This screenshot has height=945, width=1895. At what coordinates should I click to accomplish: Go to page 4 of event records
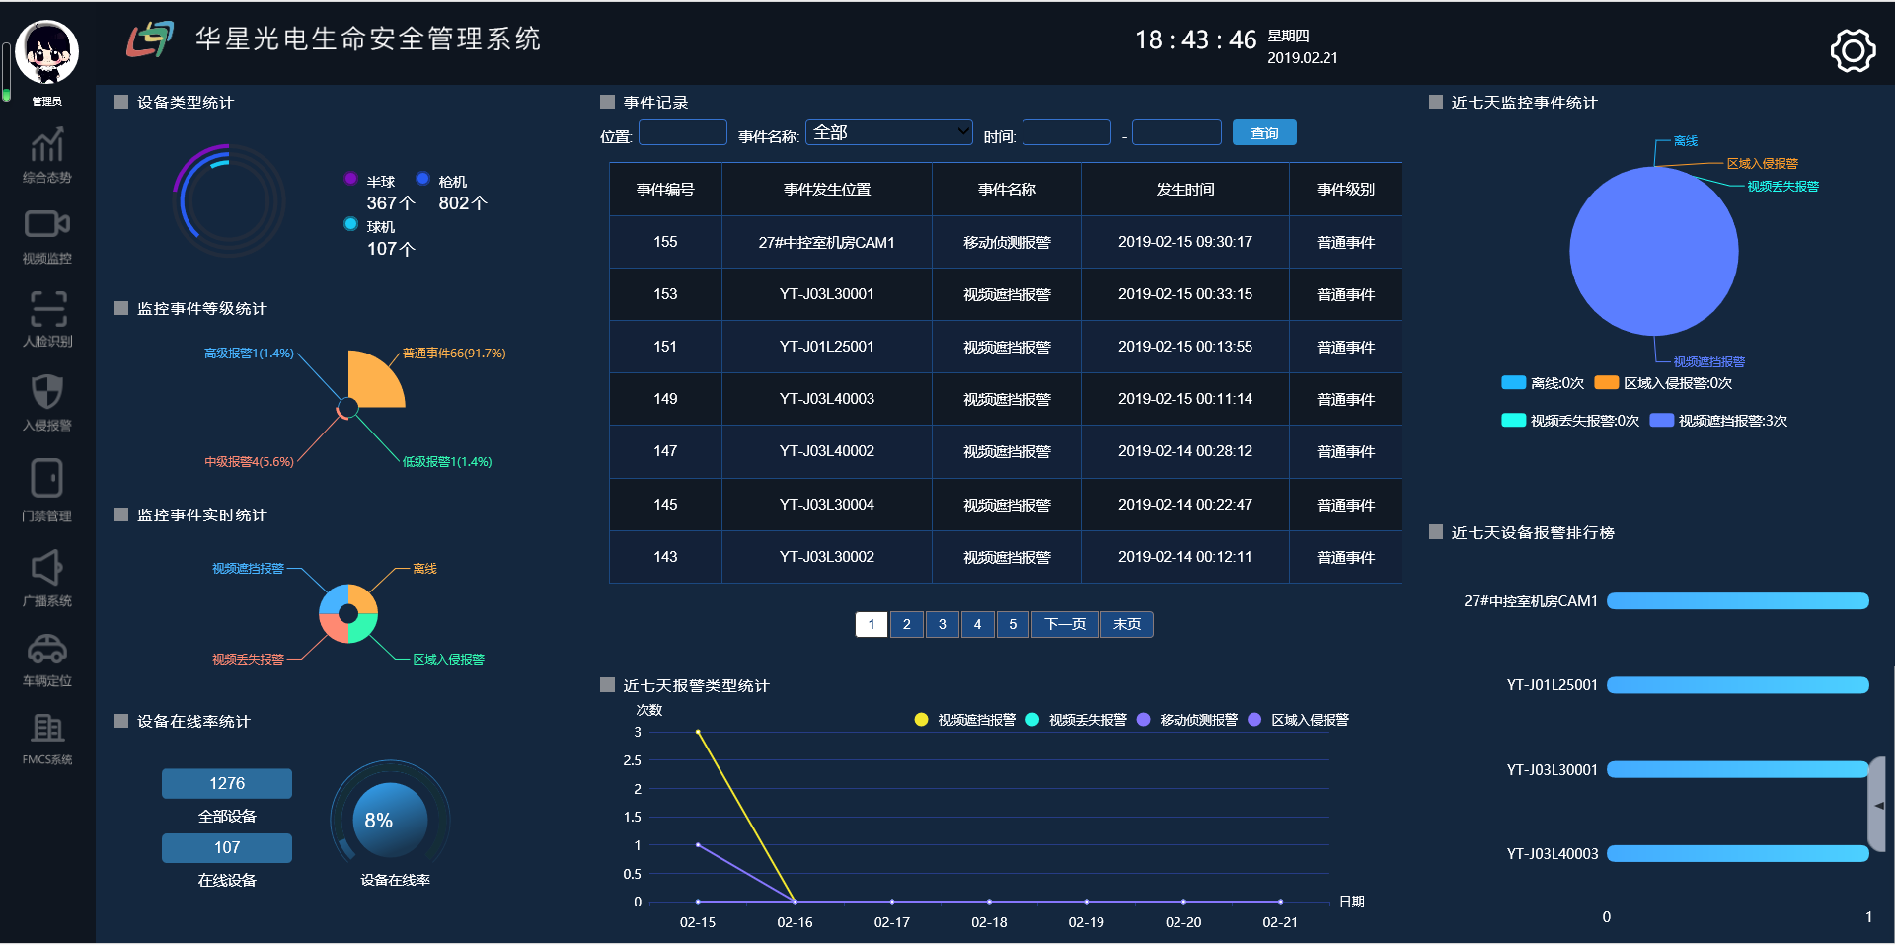pyautogui.click(x=977, y=624)
